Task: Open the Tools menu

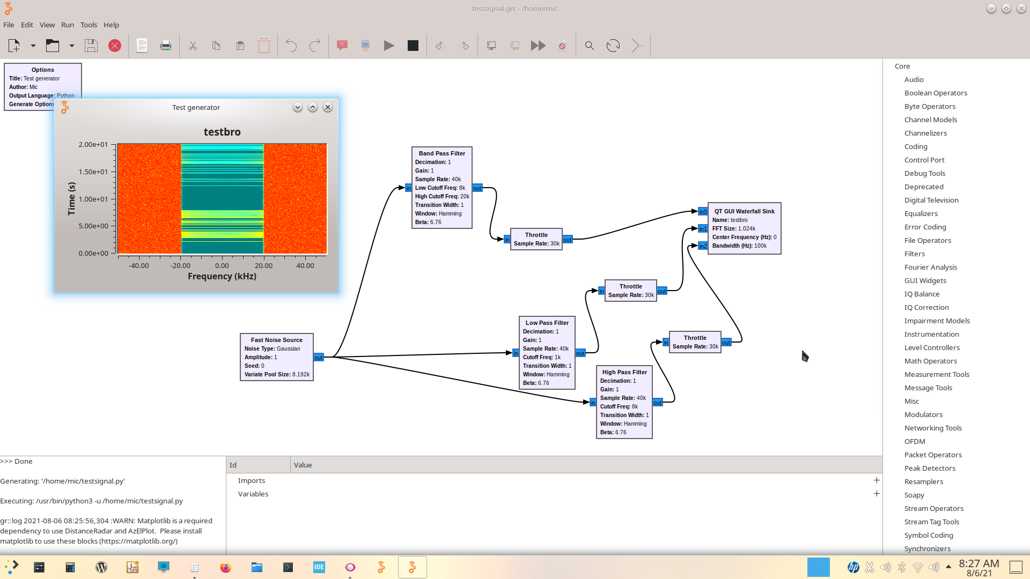Action: tap(89, 25)
